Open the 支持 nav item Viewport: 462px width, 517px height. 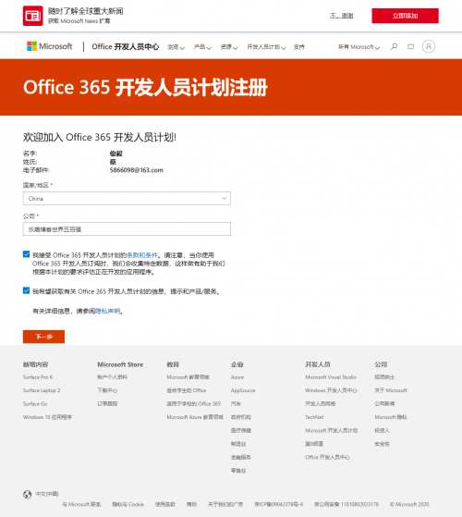tap(299, 47)
